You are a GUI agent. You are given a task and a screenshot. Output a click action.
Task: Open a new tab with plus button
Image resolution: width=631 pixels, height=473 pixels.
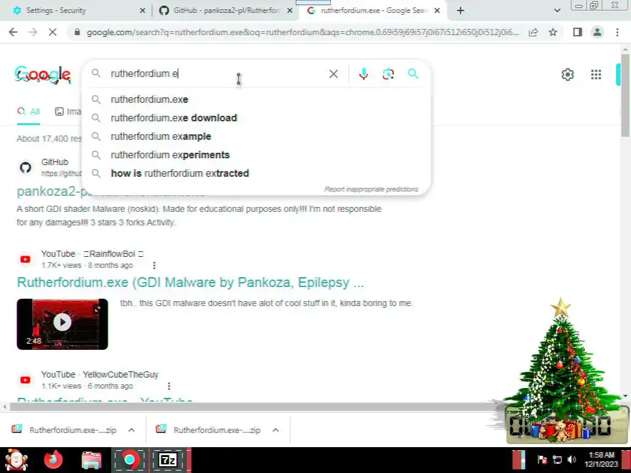coord(460,11)
